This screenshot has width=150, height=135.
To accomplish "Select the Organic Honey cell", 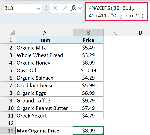I will pyautogui.click(x=45, y=63).
